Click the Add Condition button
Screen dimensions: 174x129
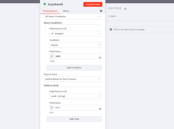tap(74, 68)
